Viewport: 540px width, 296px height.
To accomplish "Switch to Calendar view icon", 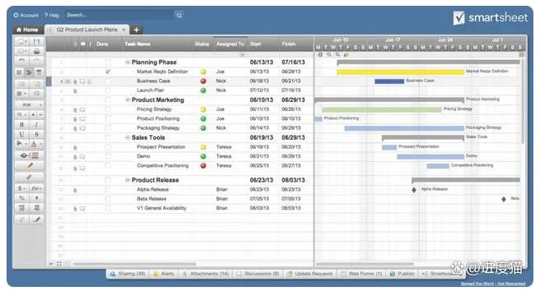I will point(39,72).
